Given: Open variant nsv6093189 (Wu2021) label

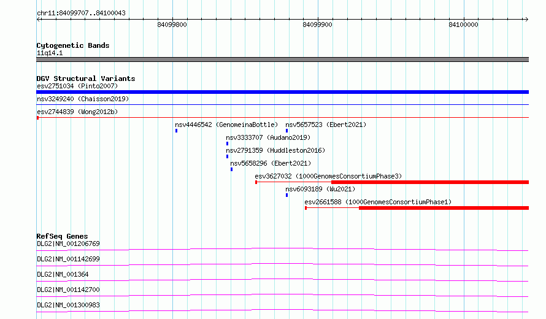Looking at the screenshot, I should pyautogui.click(x=320, y=189).
